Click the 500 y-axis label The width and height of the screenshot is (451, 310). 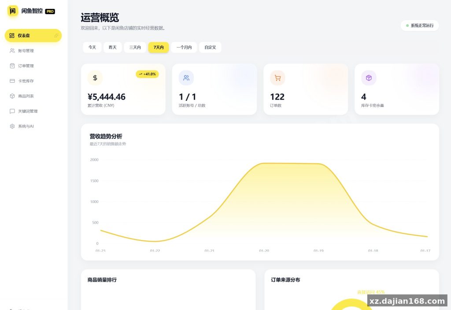coord(95,222)
